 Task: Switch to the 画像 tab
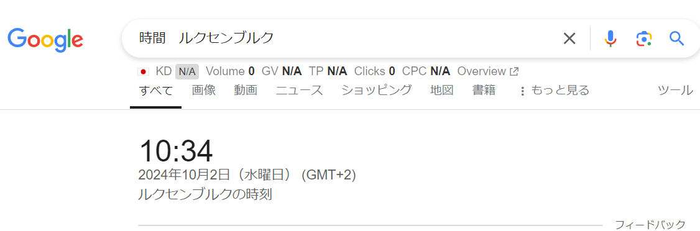[x=203, y=91]
